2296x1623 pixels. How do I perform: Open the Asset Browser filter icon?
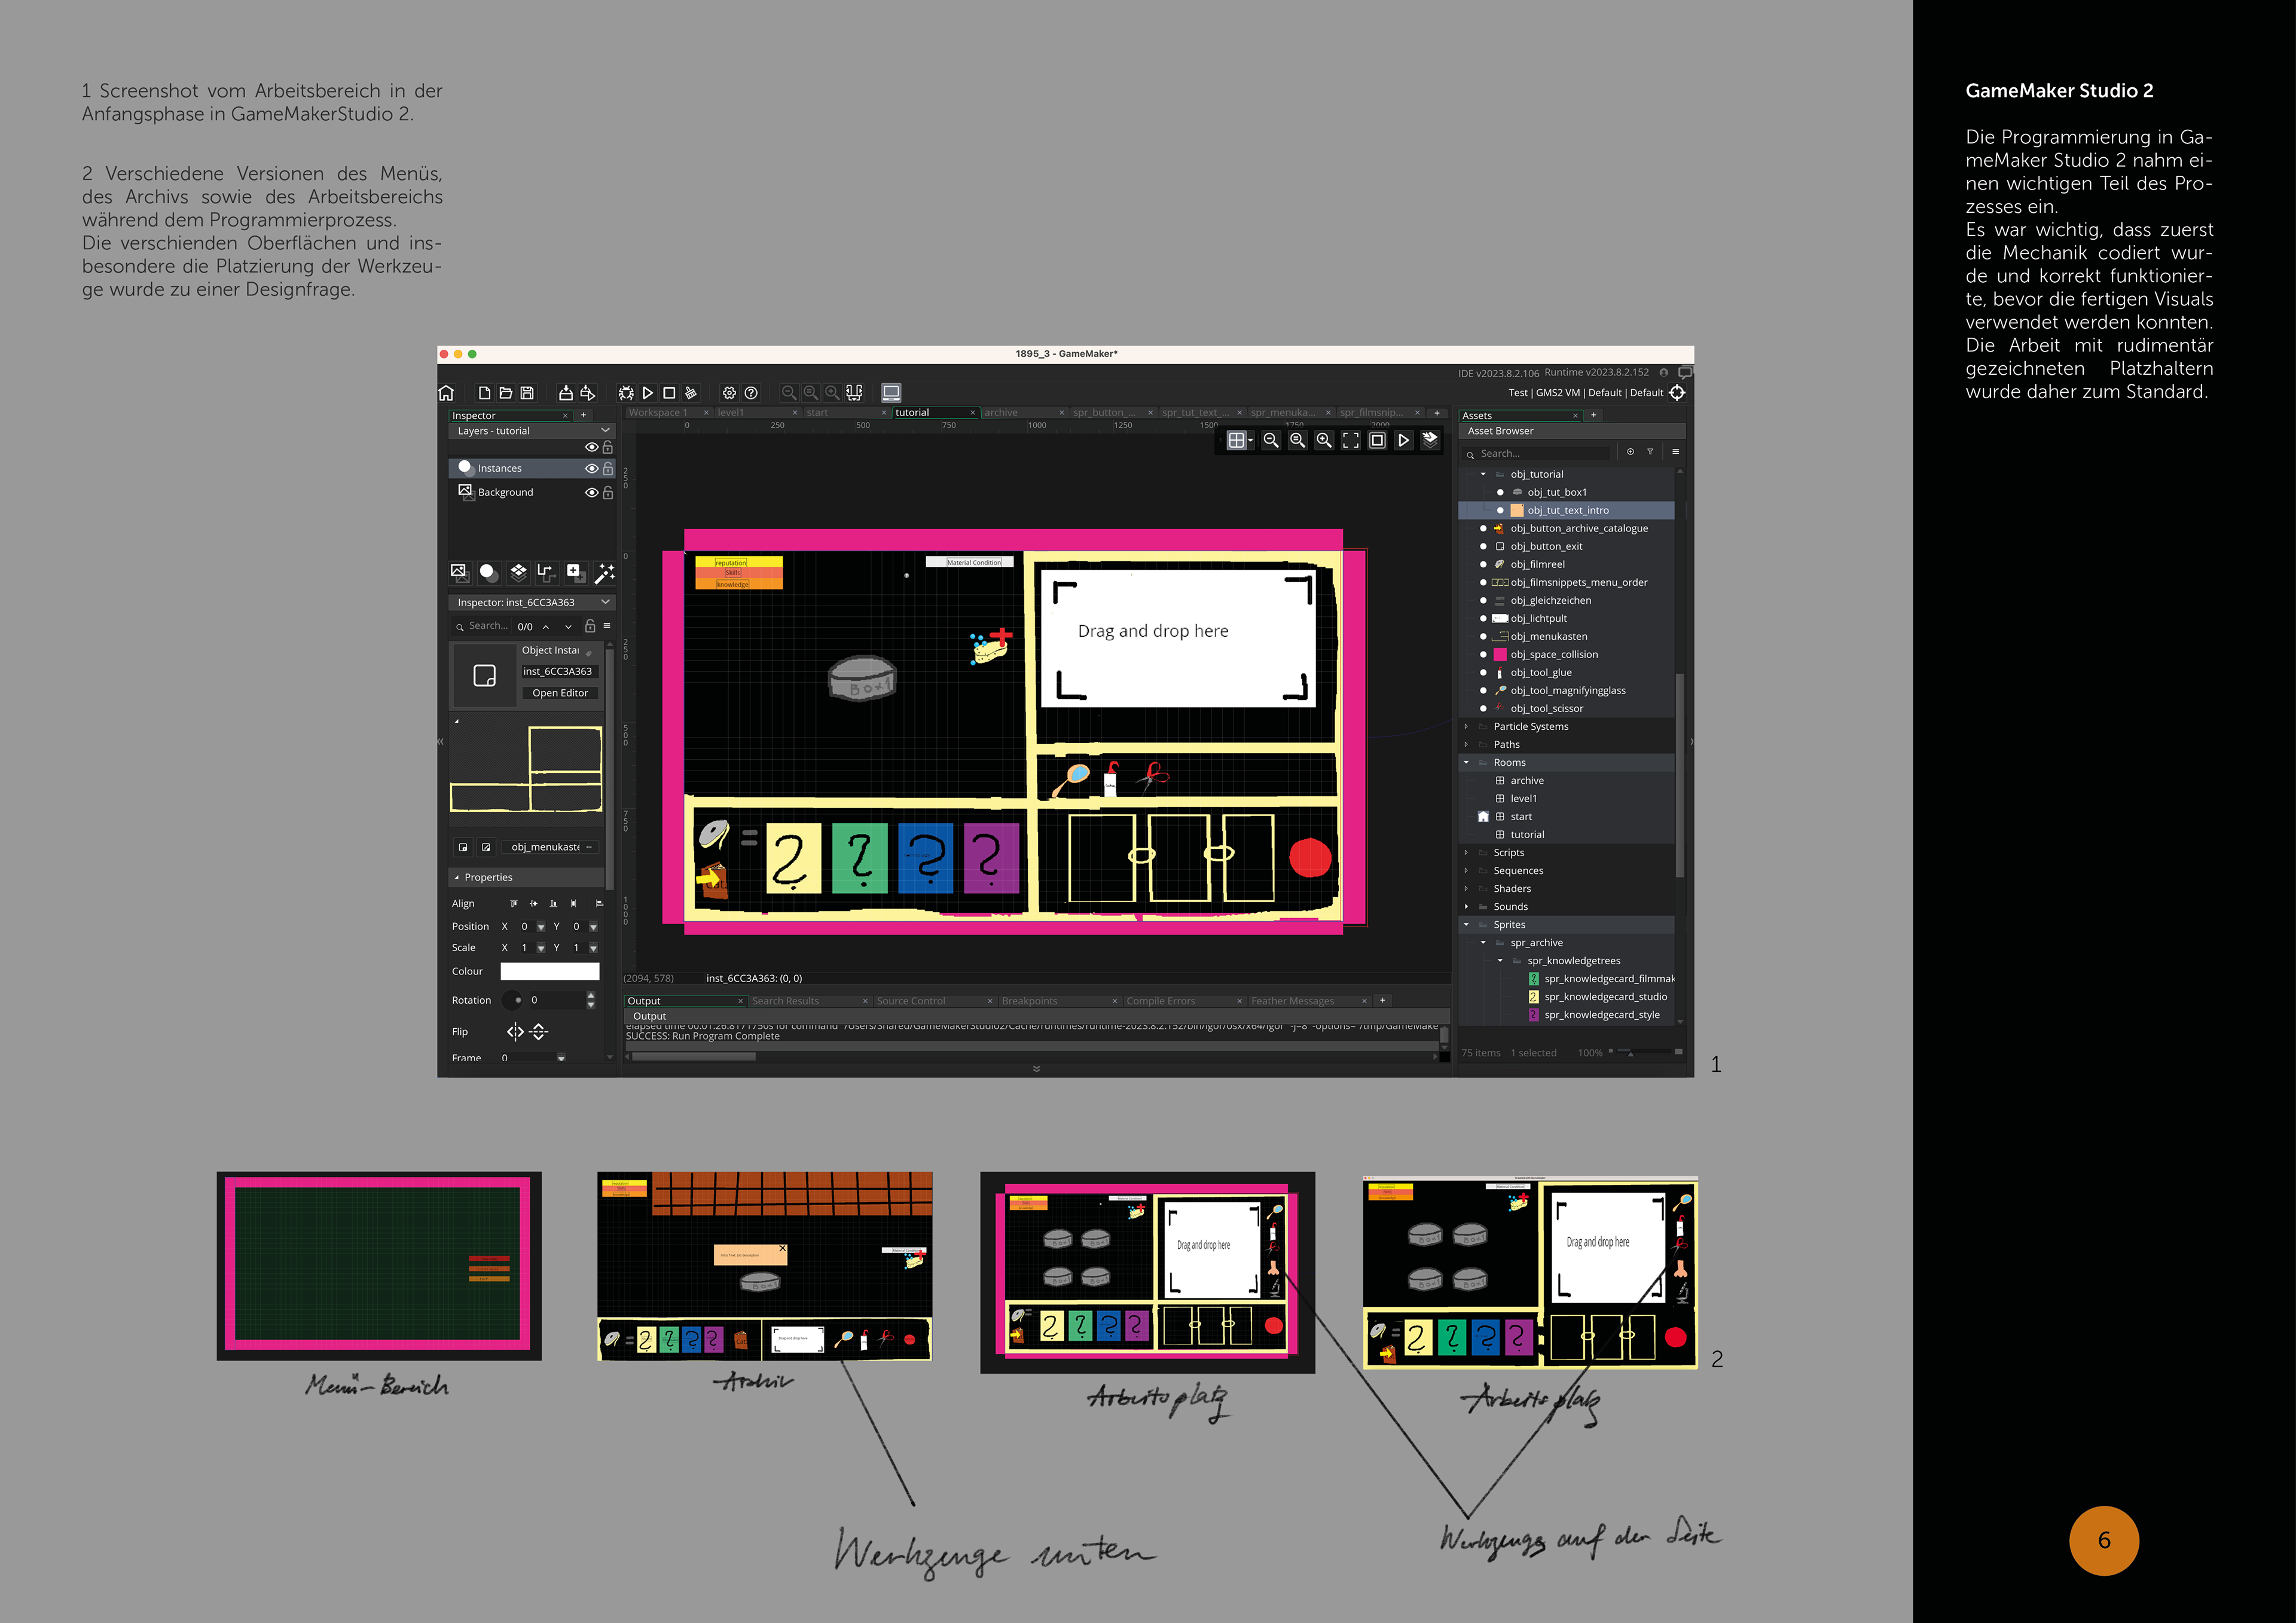1650,452
